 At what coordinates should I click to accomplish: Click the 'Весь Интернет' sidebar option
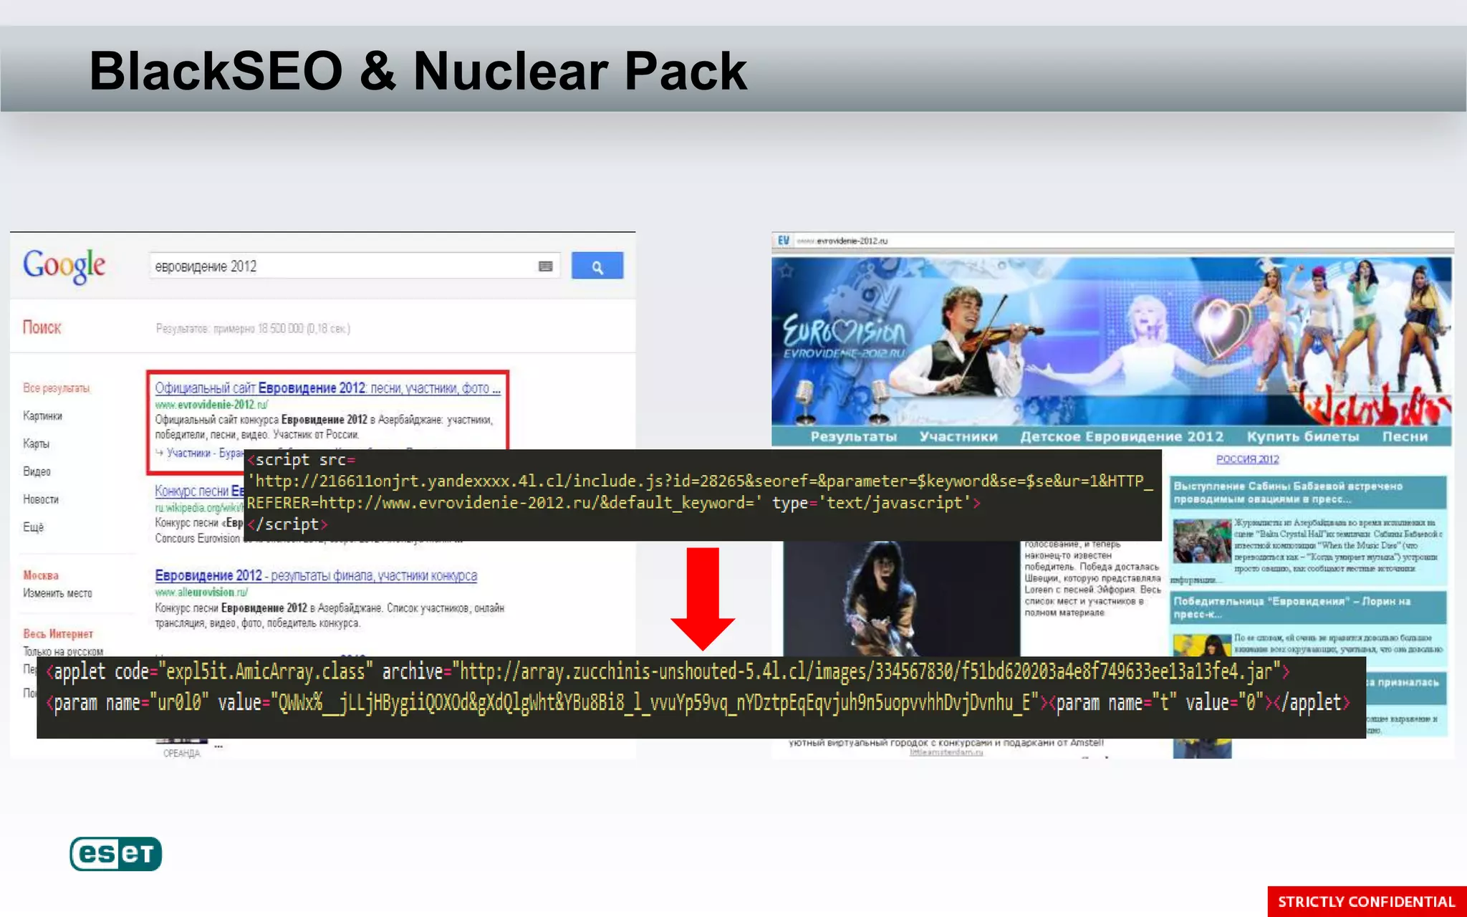tap(58, 634)
